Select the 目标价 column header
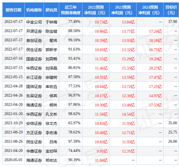The height and width of the screenshot is (167, 179). click(x=171, y=10)
